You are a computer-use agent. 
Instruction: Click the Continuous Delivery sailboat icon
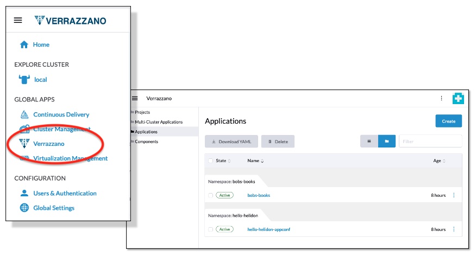(x=24, y=114)
